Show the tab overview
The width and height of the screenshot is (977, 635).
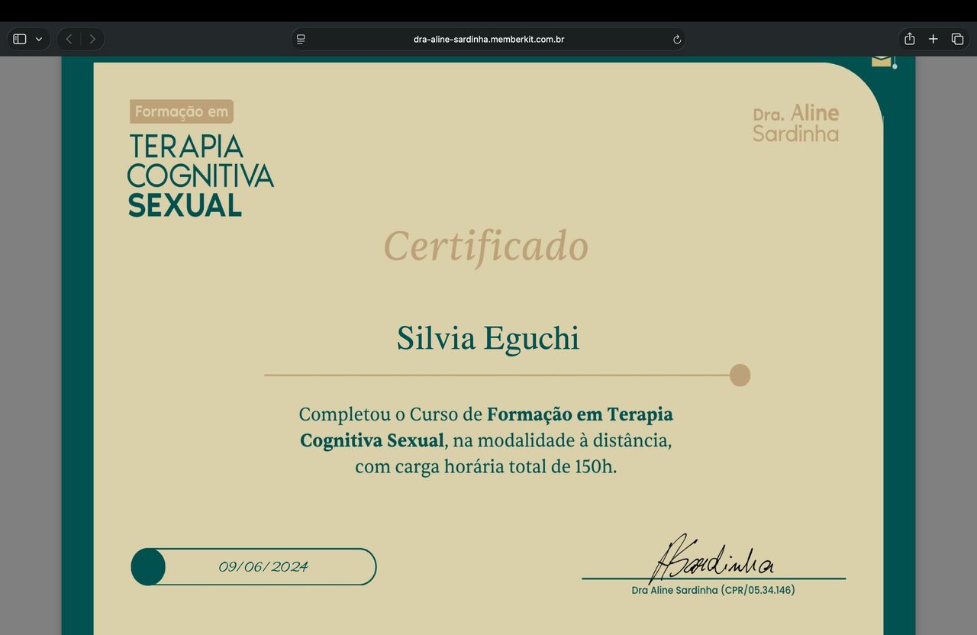point(957,39)
